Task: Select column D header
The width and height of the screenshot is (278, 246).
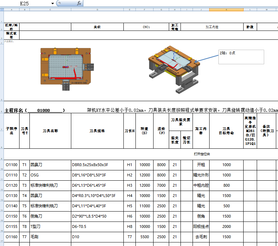Action: point(97,10)
